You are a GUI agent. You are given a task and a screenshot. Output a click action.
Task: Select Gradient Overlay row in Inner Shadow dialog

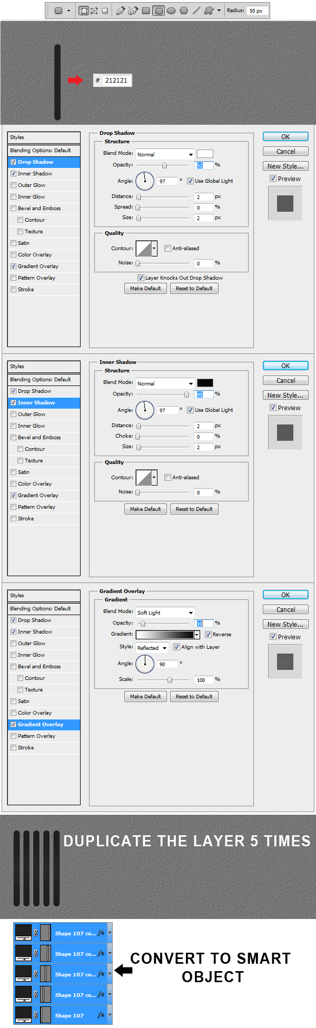(44, 496)
